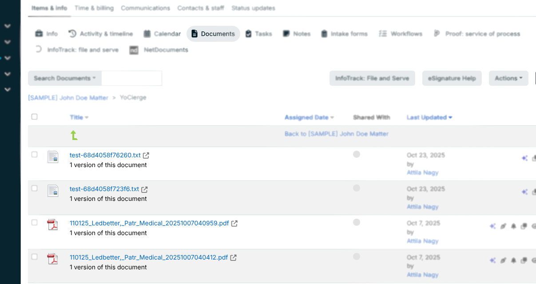Open the Search Documents dropdown
The image size is (536, 284).
point(64,78)
